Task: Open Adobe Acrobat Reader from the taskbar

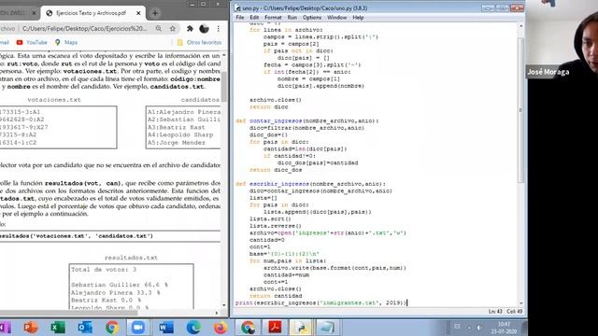Action: pos(275,328)
